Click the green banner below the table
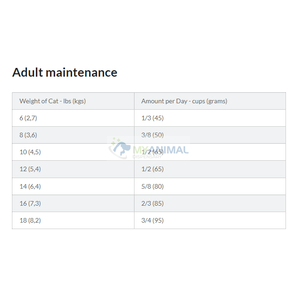 [x=148, y=266]
